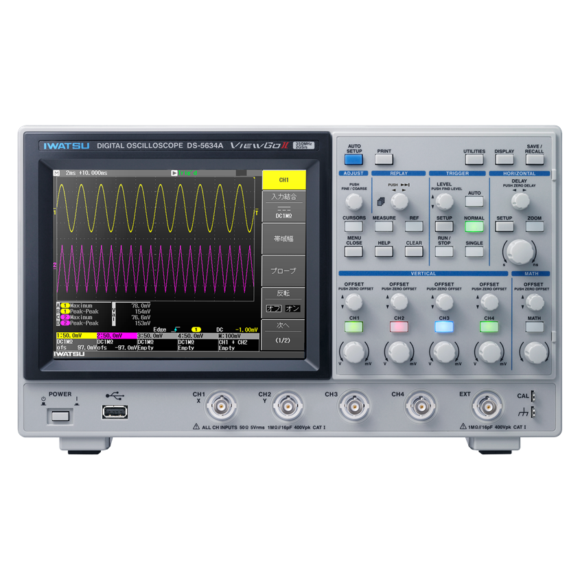Toggle the green-lit CH4 channel button

(489, 327)
